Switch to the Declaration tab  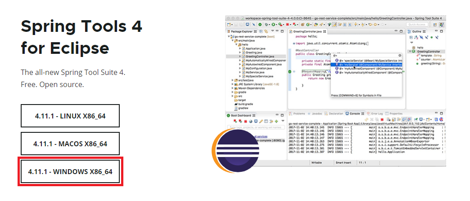[x=334, y=114]
